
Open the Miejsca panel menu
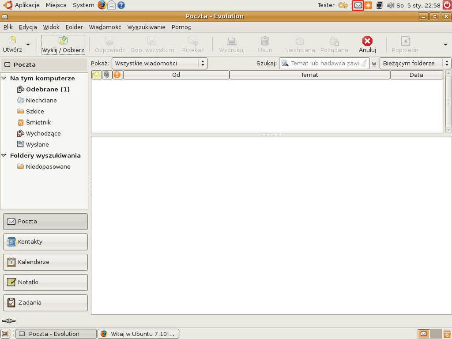pos(56,5)
